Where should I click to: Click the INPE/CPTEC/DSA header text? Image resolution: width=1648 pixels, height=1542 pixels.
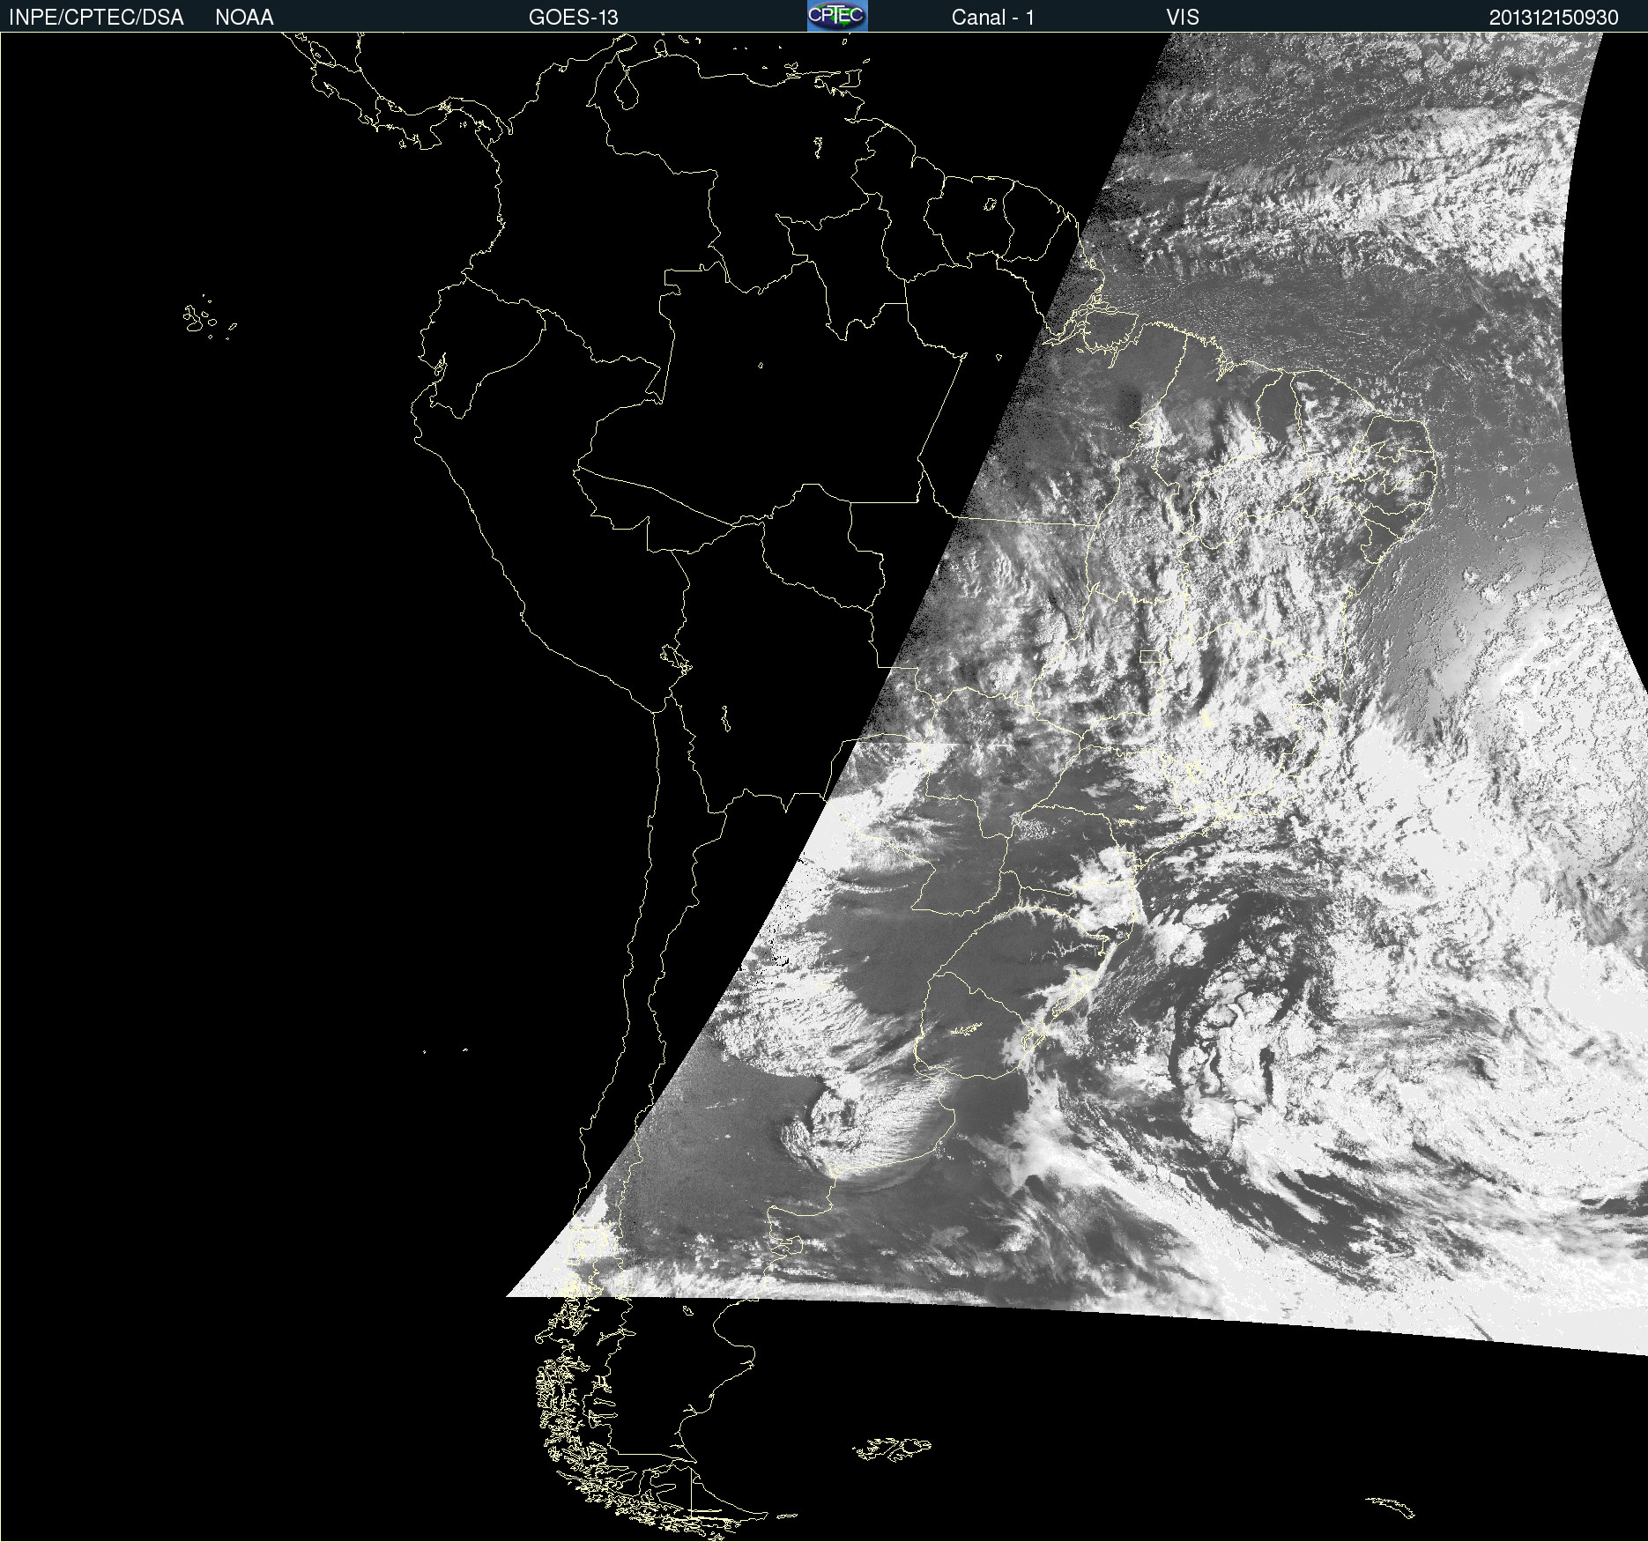pos(96,18)
